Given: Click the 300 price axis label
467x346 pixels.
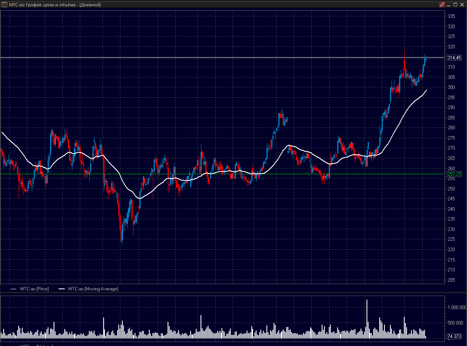Looking at the screenshot, I should click(451, 87).
